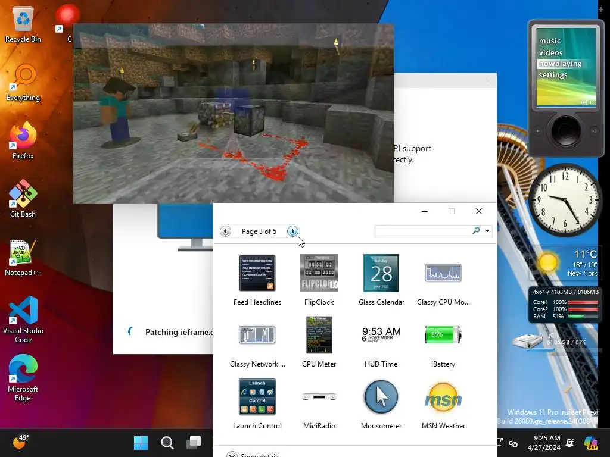The height and width of the screenshot is (457, 610).
Task: Open the Windows Start button
Action: click(141, 443)
